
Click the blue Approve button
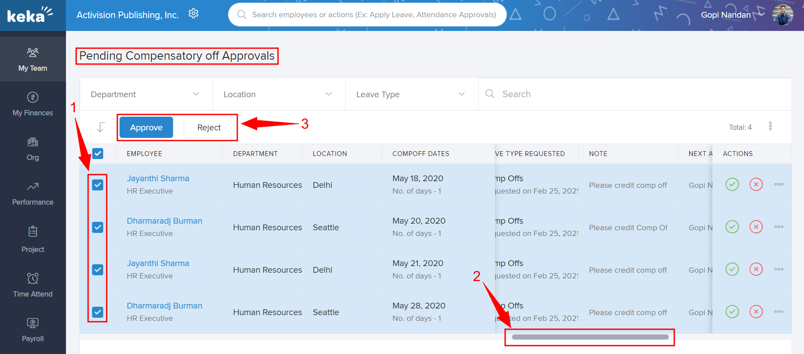(146, 128)
